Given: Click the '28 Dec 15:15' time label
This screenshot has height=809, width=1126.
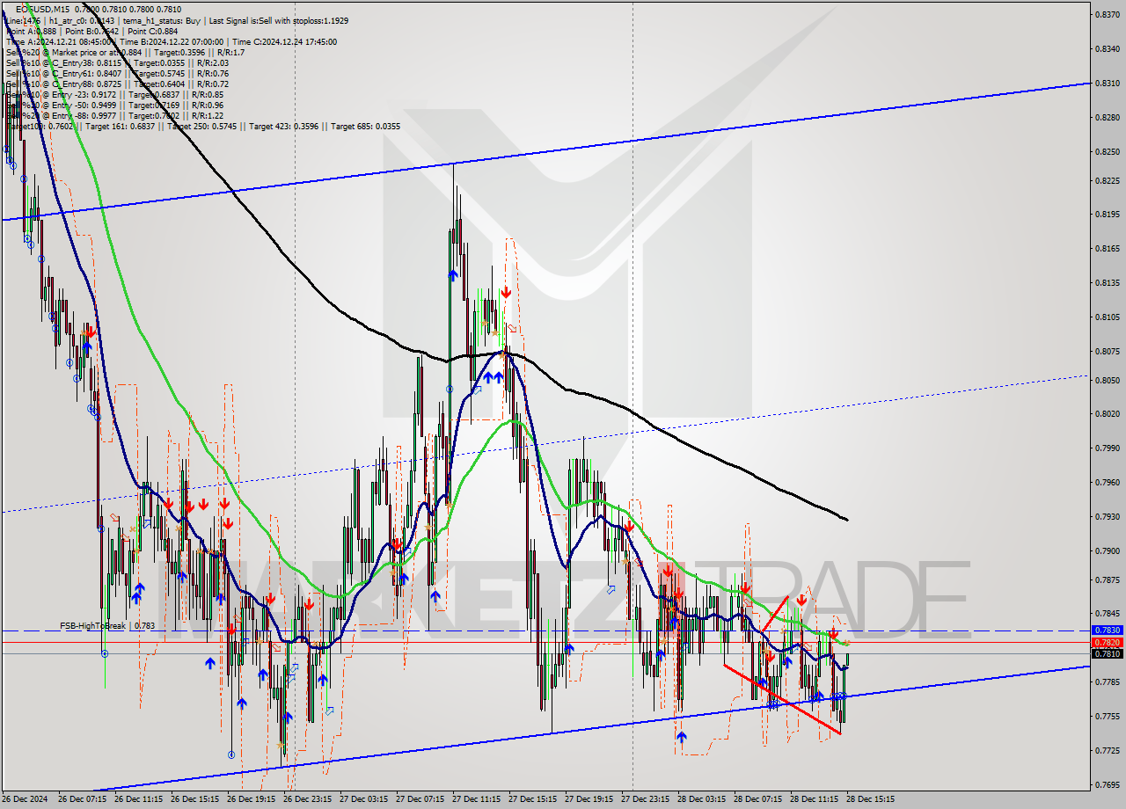Looking at the screenshot, I should click(870, 799).
